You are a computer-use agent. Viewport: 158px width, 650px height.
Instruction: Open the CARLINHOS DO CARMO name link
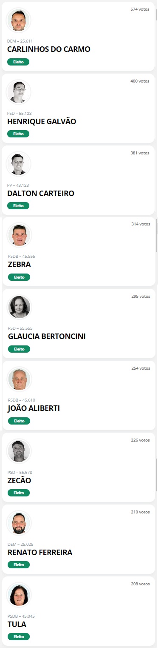49,49
